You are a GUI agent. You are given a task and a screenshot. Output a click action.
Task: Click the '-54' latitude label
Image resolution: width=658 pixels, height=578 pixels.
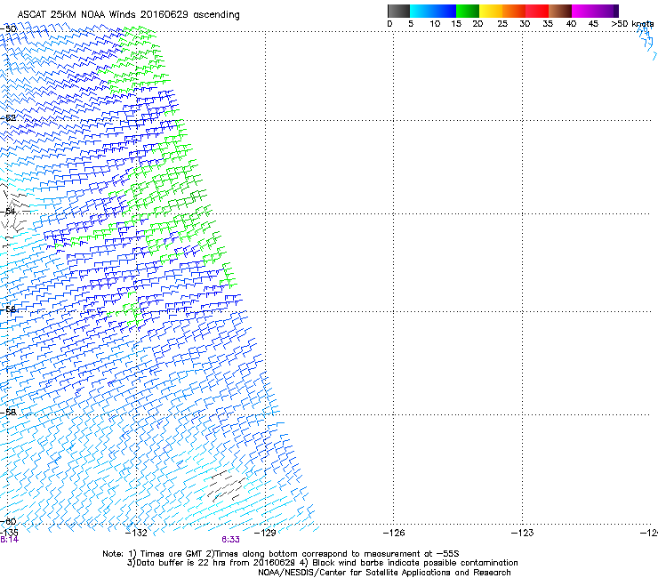8,211
